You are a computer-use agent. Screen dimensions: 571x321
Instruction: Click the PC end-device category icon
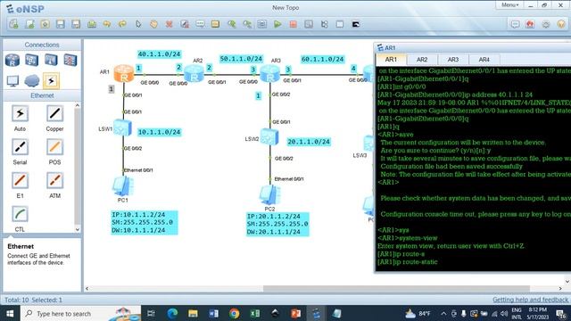(12, 81)
